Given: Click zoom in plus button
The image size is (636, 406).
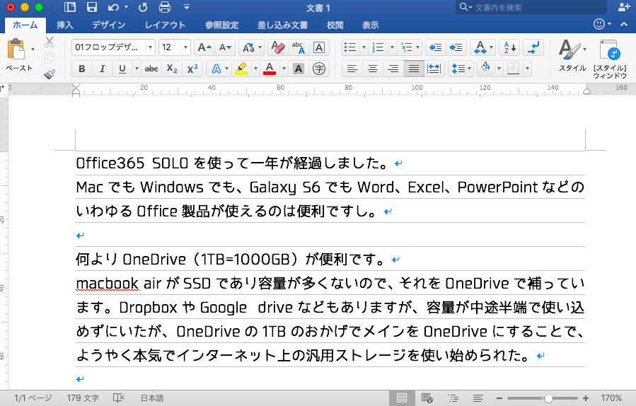Looking at the screenshot, I should coord(585,398).
